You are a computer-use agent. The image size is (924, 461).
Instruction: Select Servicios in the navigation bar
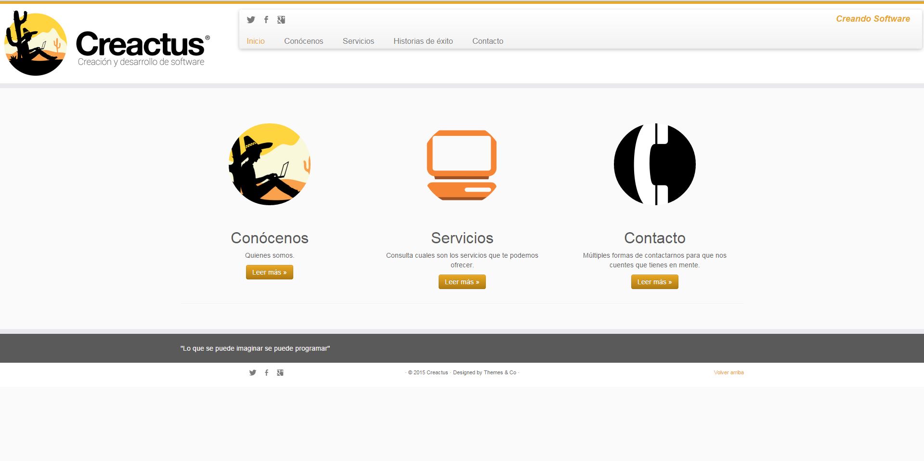[x=358, y=41]
